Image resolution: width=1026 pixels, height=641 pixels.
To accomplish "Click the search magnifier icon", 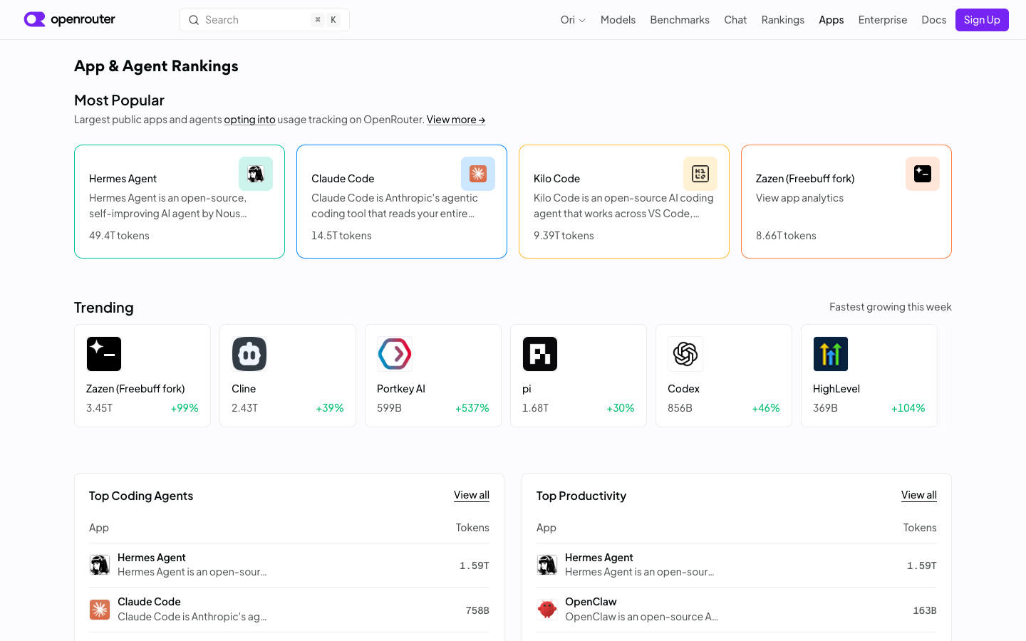I will click(194, 20).
